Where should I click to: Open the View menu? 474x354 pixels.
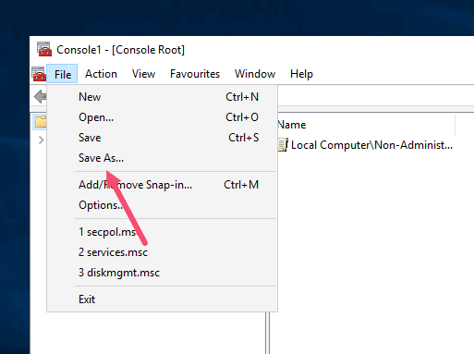[143, 74]
